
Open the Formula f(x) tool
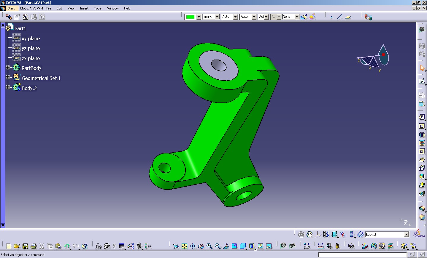99,246
